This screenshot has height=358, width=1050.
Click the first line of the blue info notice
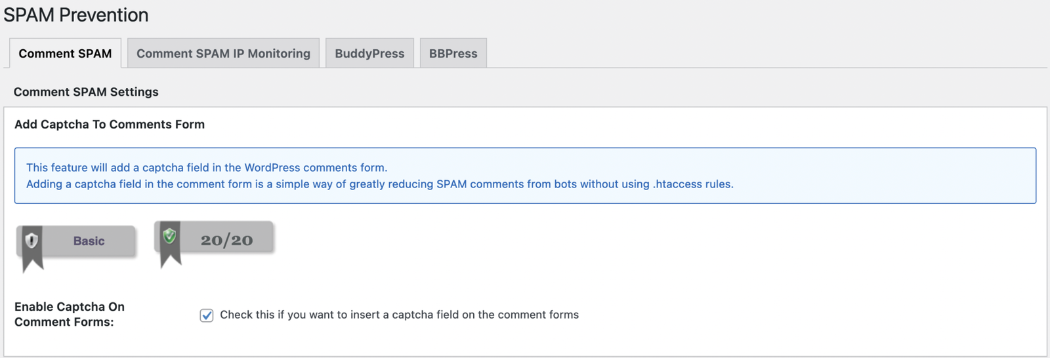[x=207, y=168]
